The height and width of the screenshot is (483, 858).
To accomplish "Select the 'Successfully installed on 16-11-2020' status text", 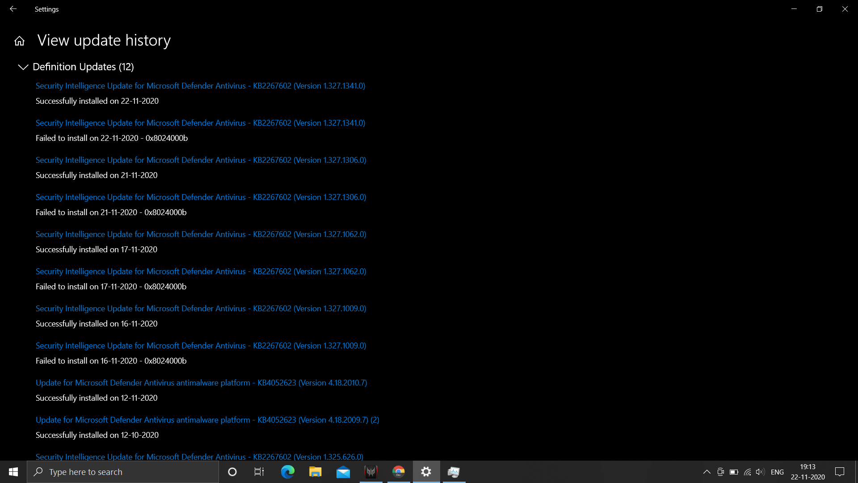I will pos(97,324).
